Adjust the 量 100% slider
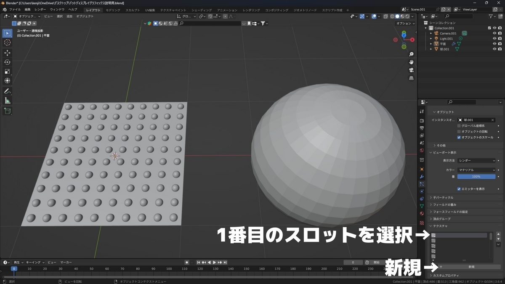The width and height of the screenshot is (505, 284). tap(476, 176)
